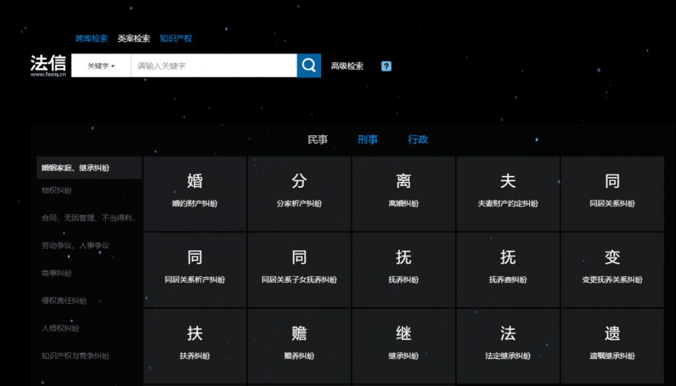Open the blue question mark help icon

point(386,66)
